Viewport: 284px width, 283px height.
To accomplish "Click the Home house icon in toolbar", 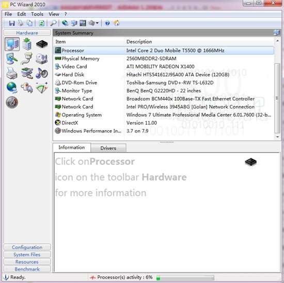I will [117, 23].
